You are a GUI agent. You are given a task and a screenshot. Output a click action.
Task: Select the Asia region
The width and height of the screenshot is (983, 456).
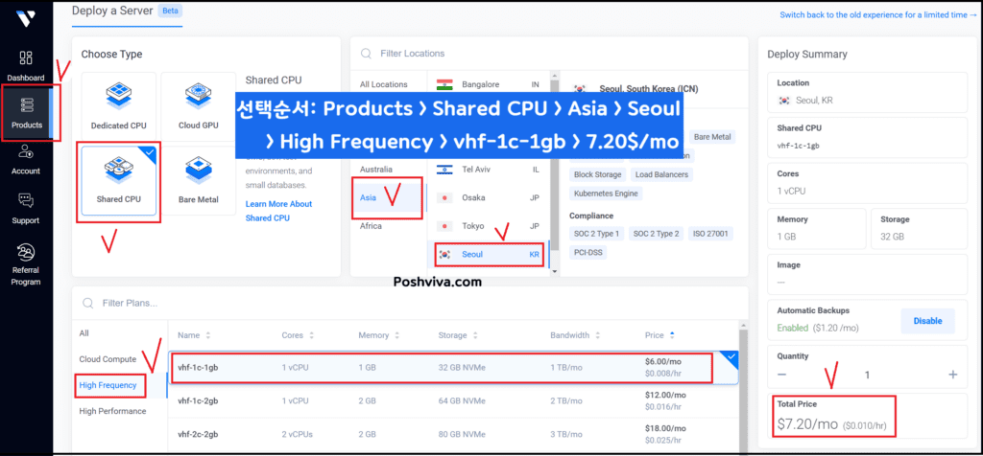pos(368,197)
